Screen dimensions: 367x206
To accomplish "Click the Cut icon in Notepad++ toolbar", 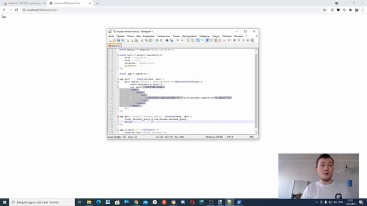I will coord(142,40).
